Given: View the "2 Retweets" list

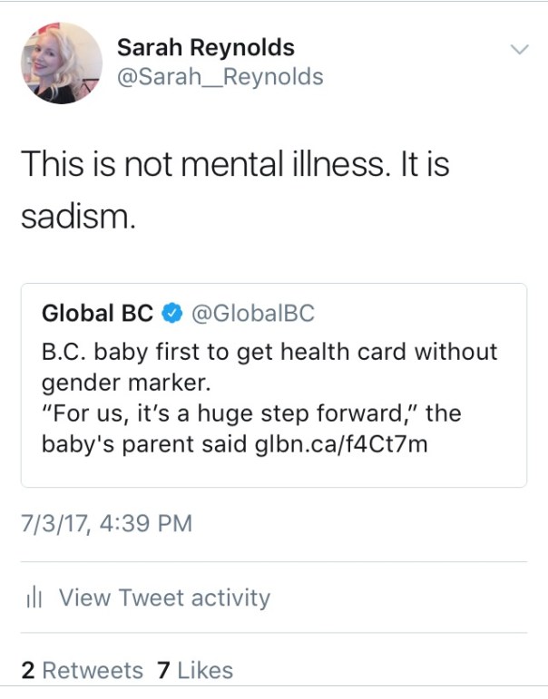Looking at the screenshot, I should click(x=82, y=671).
